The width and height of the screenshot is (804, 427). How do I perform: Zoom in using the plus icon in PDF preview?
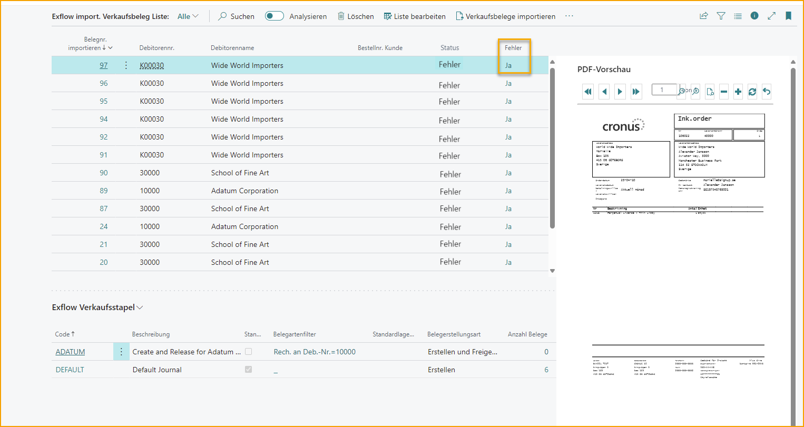click(738, 91)
